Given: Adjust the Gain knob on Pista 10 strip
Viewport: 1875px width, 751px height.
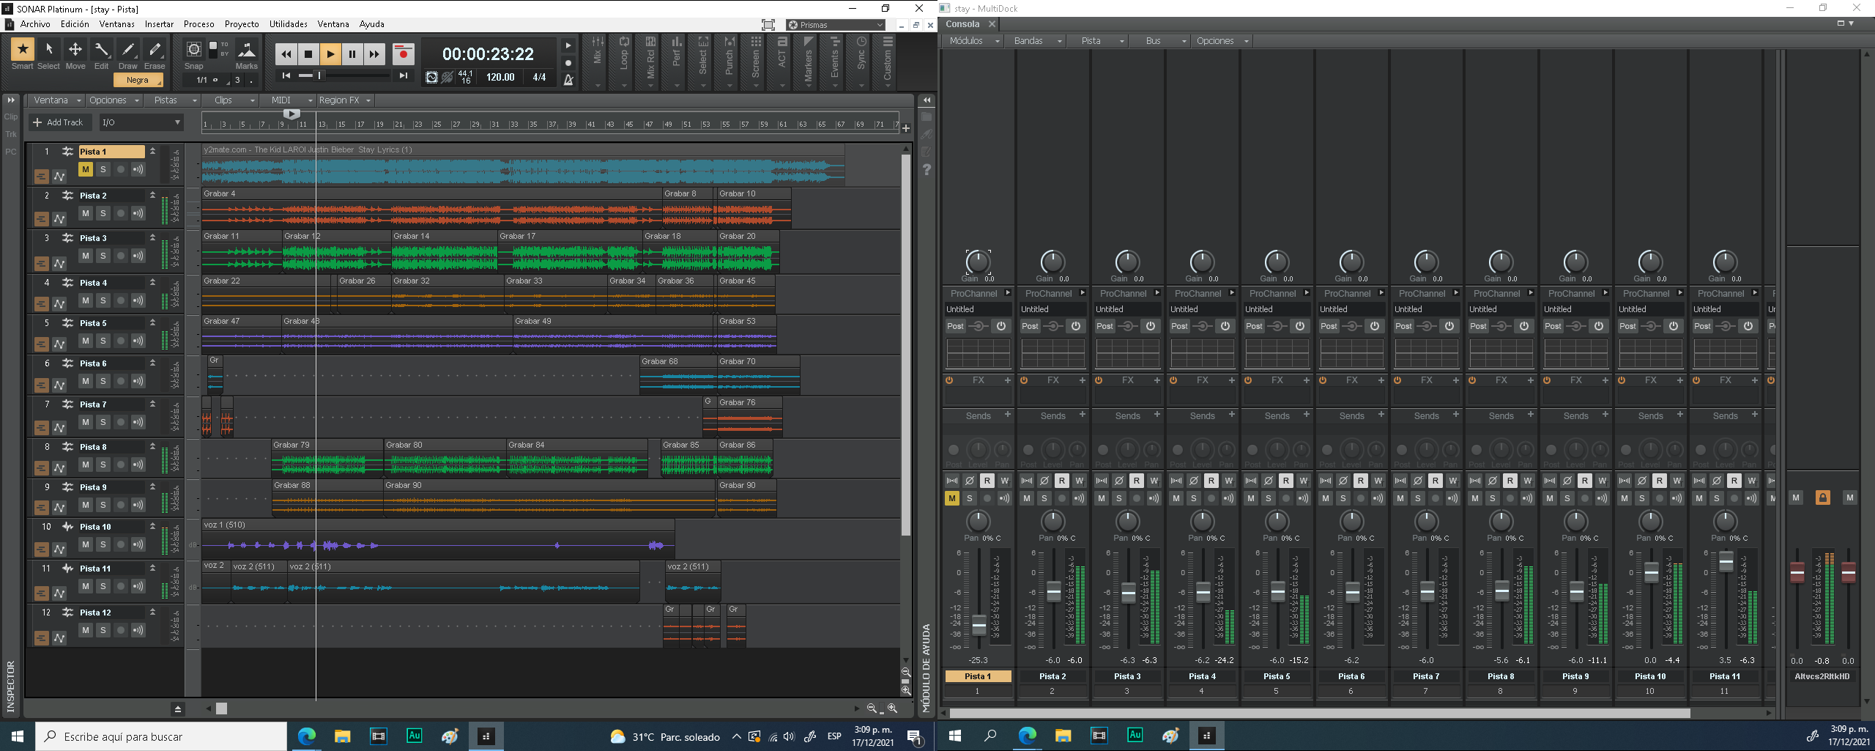Looking at the screenshot, I should pos(1650,262).
